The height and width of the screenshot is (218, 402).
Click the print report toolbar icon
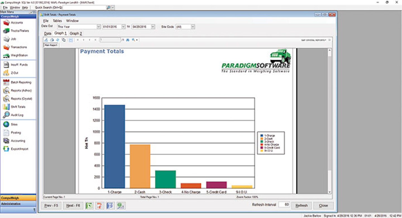pyautogui.click(x=52, y=40)
